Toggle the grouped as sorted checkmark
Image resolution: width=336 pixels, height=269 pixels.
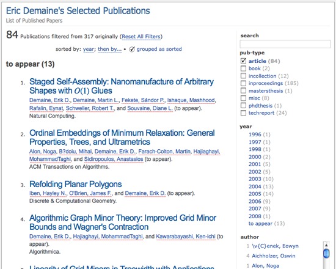pos(132,50)
